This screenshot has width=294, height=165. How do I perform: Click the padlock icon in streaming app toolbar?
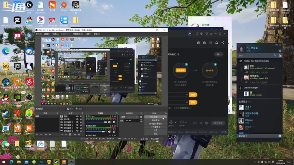(204, 43)
